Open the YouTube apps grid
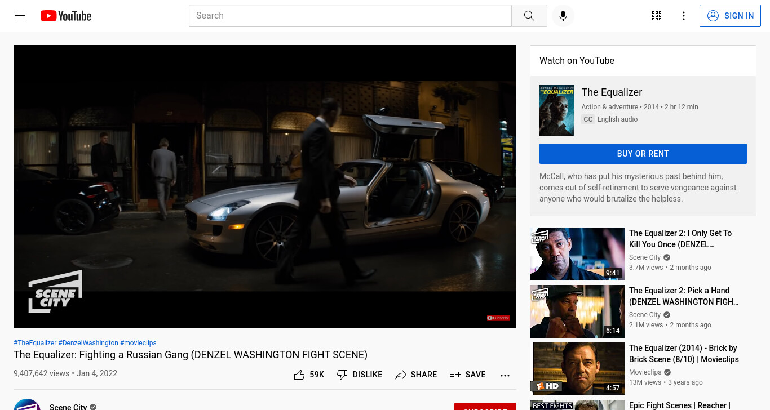770x410 pixels. point(657,16)
